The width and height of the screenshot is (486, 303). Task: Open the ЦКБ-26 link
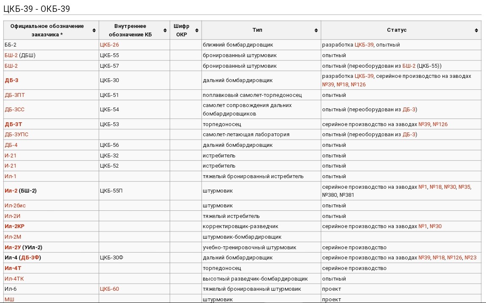[109, 45]
